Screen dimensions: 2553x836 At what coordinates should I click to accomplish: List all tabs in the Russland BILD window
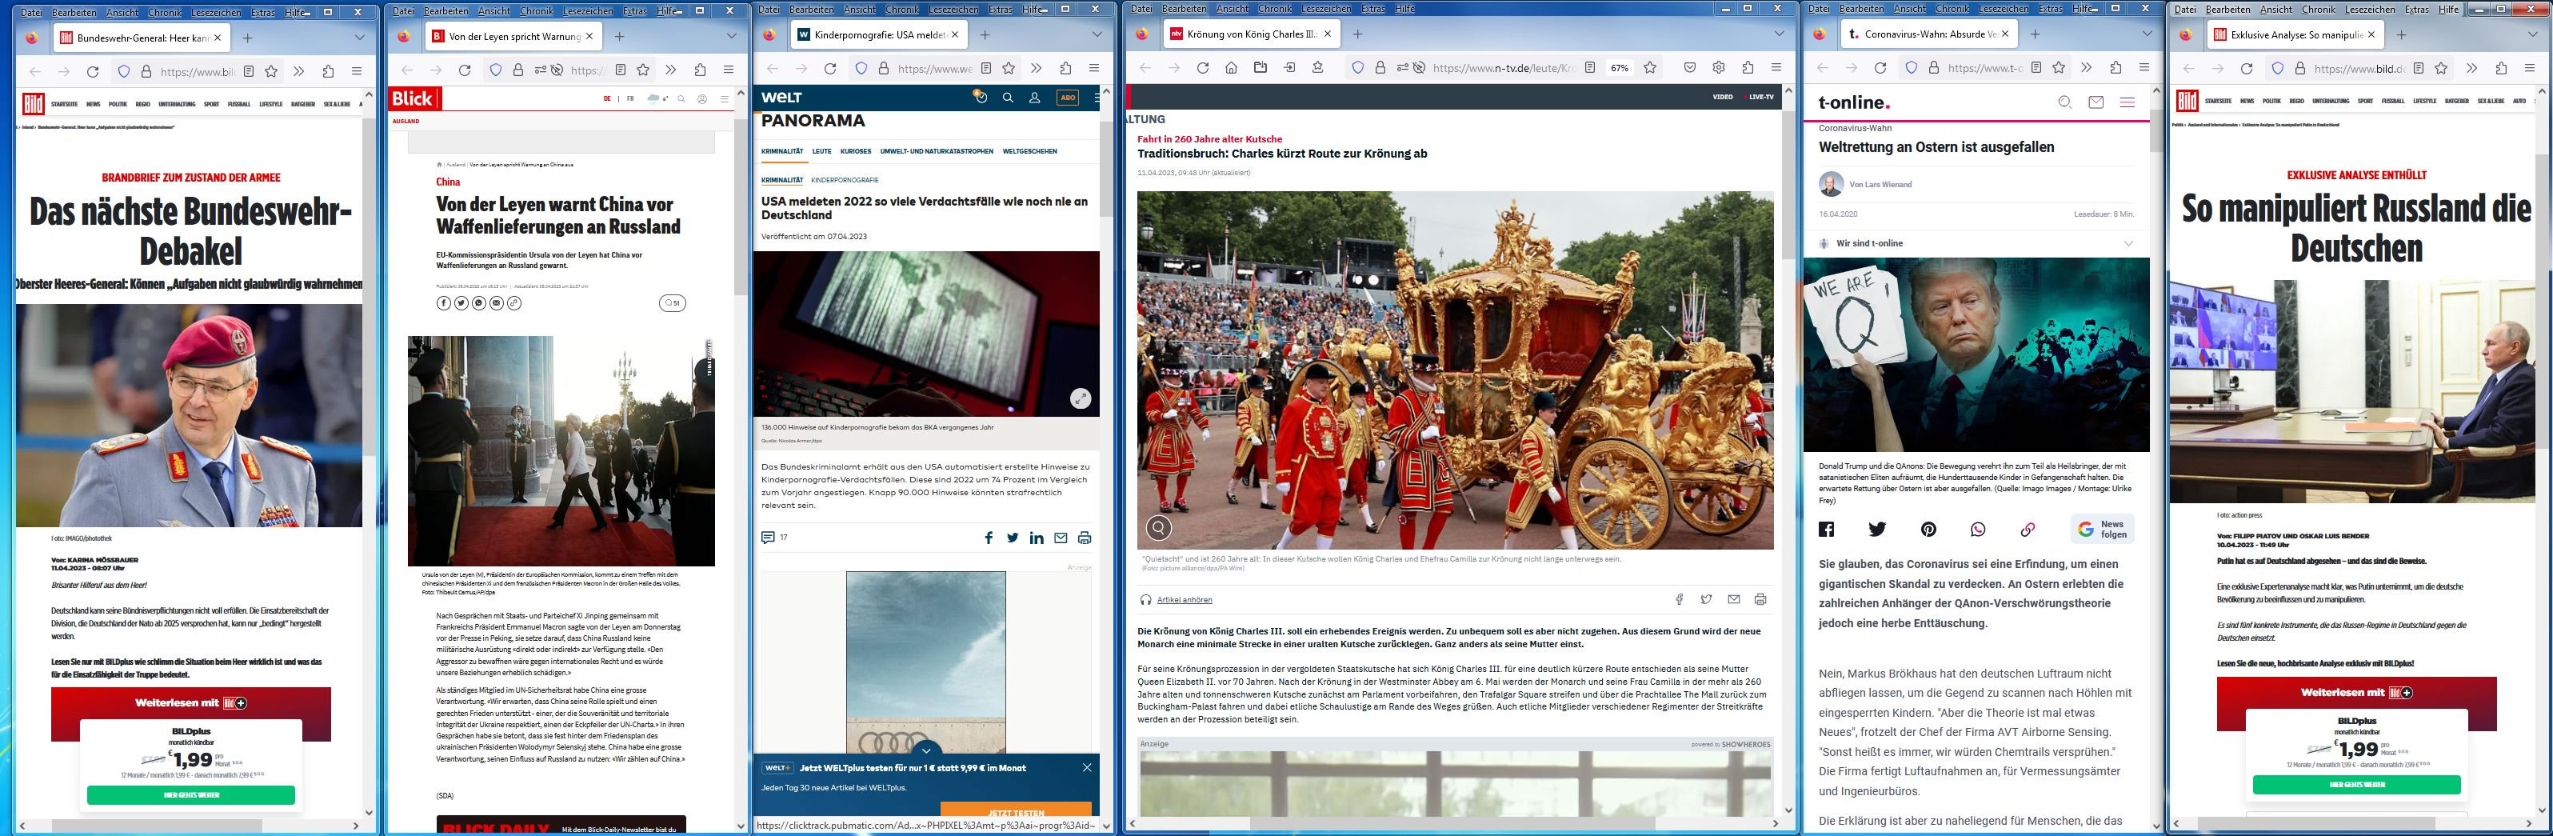[2531, 36]
